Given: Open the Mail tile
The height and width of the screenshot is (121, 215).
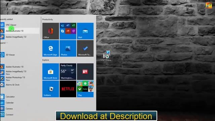Looking at the screenshot, I should [85, 31].
